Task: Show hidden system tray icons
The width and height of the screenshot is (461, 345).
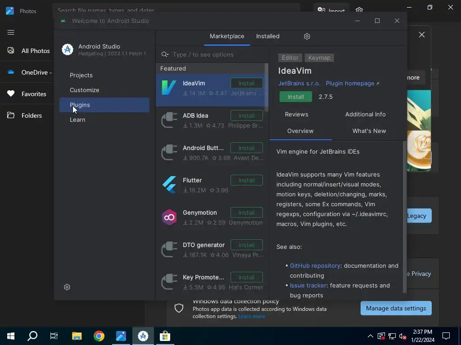Action: 371,336
